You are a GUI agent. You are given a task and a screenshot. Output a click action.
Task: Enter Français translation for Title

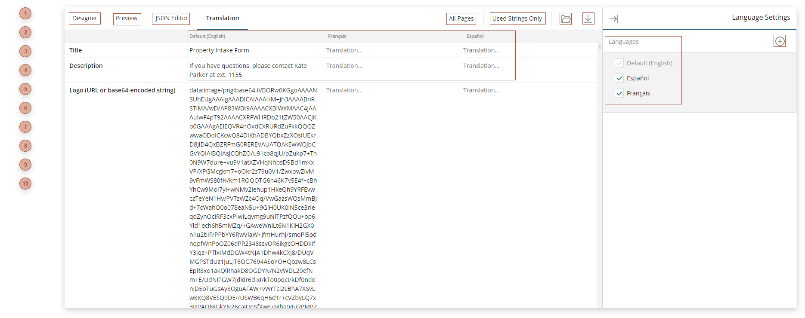pos(344,50)
